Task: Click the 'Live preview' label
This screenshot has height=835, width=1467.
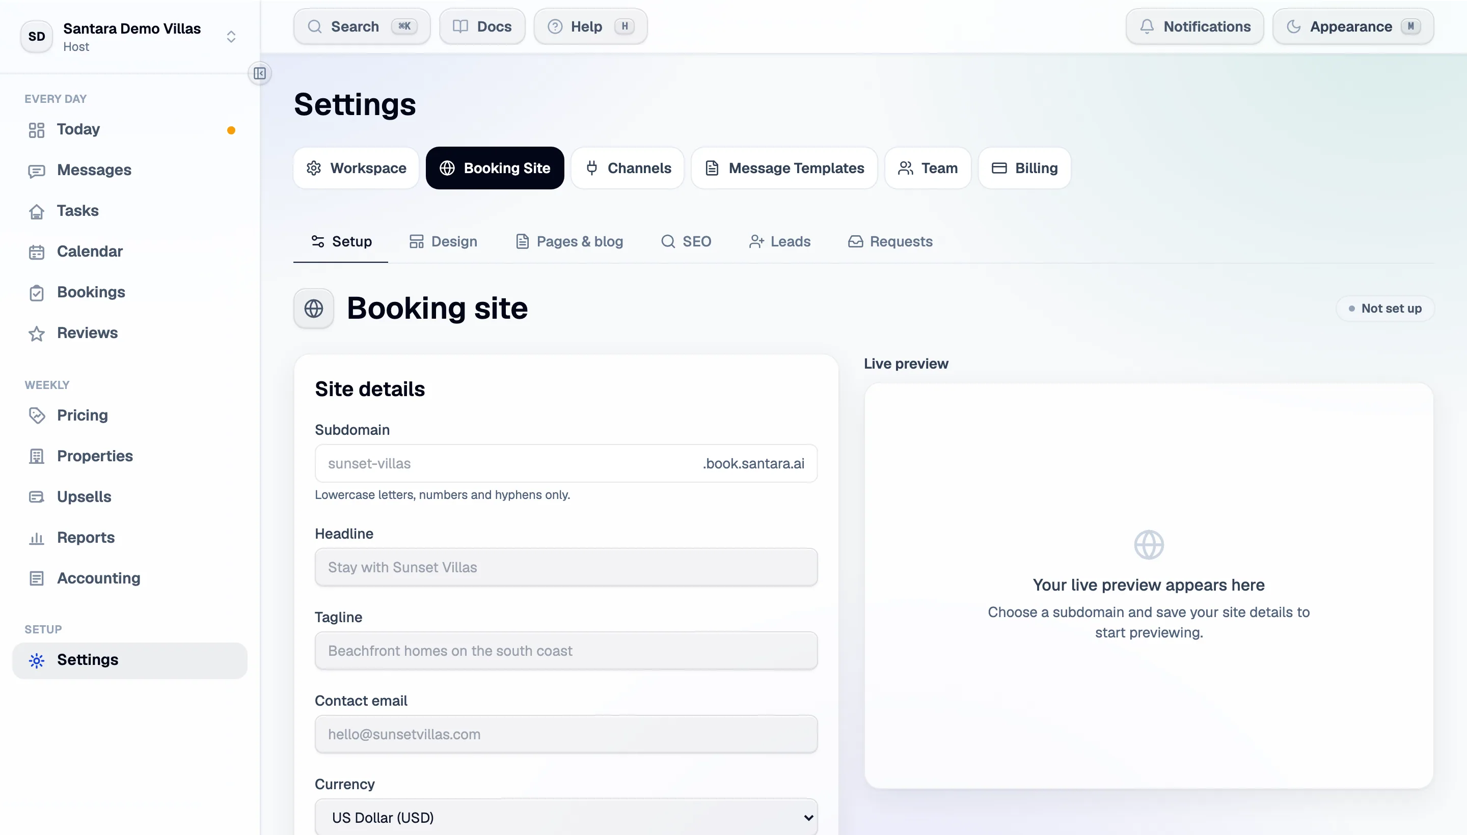Action: click(x=906, y=364)
